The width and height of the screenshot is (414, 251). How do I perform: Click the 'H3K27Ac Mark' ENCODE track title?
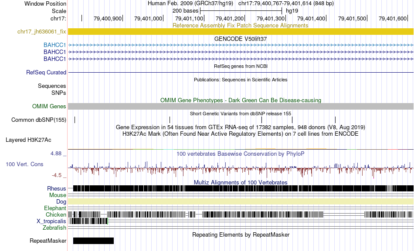[241, 134]
